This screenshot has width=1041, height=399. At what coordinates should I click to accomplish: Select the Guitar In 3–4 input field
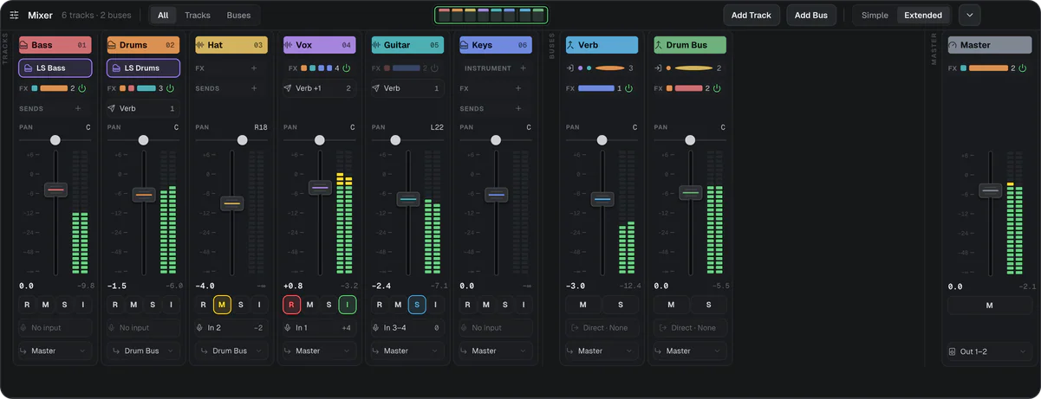click(x=408, y=328)
